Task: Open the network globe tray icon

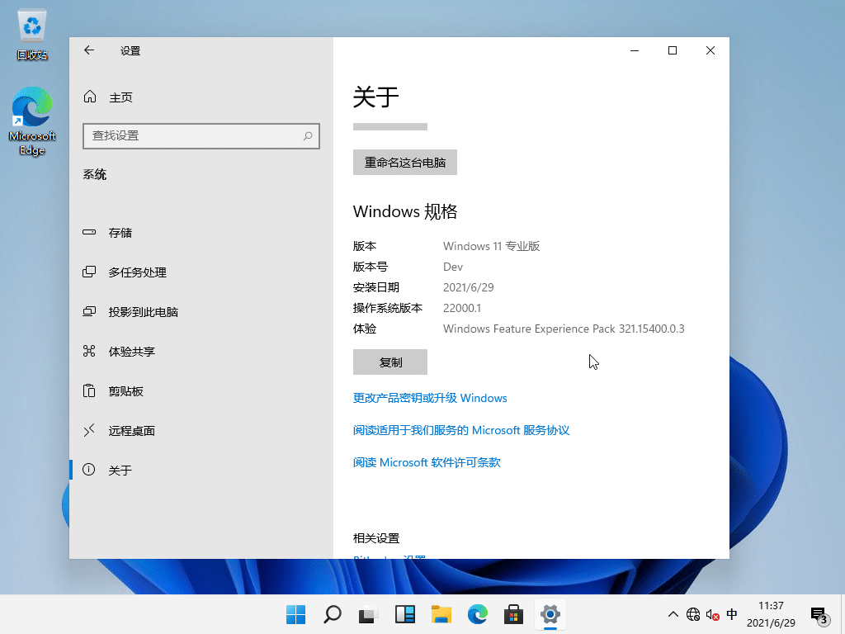Action: (693, 614)
